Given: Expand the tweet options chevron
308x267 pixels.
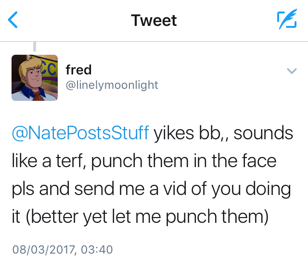Looking at the screenshot, I should 291,71.
